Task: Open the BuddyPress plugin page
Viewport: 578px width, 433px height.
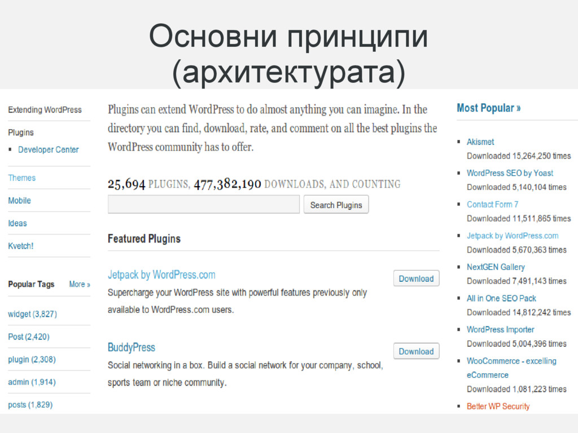Action: (131, 347)
